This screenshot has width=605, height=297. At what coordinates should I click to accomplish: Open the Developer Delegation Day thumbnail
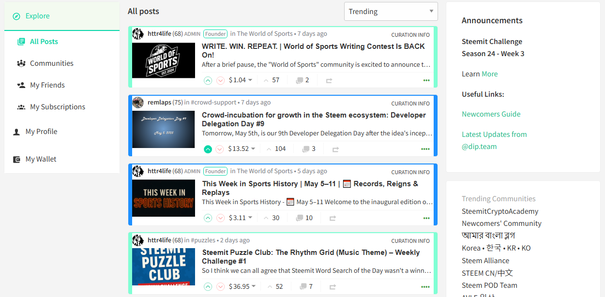[x=164, y=129]
